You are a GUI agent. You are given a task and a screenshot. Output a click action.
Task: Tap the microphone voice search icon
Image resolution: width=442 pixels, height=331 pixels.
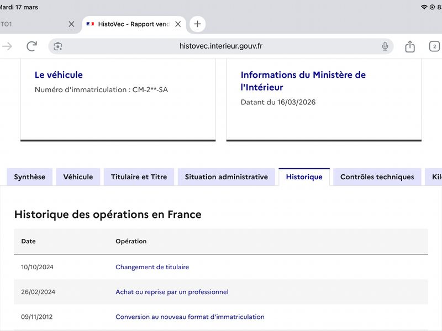[x=385, y=46]
